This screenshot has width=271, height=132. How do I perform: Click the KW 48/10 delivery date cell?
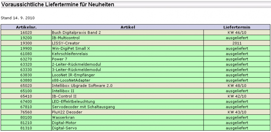click(x=237, y=86)
